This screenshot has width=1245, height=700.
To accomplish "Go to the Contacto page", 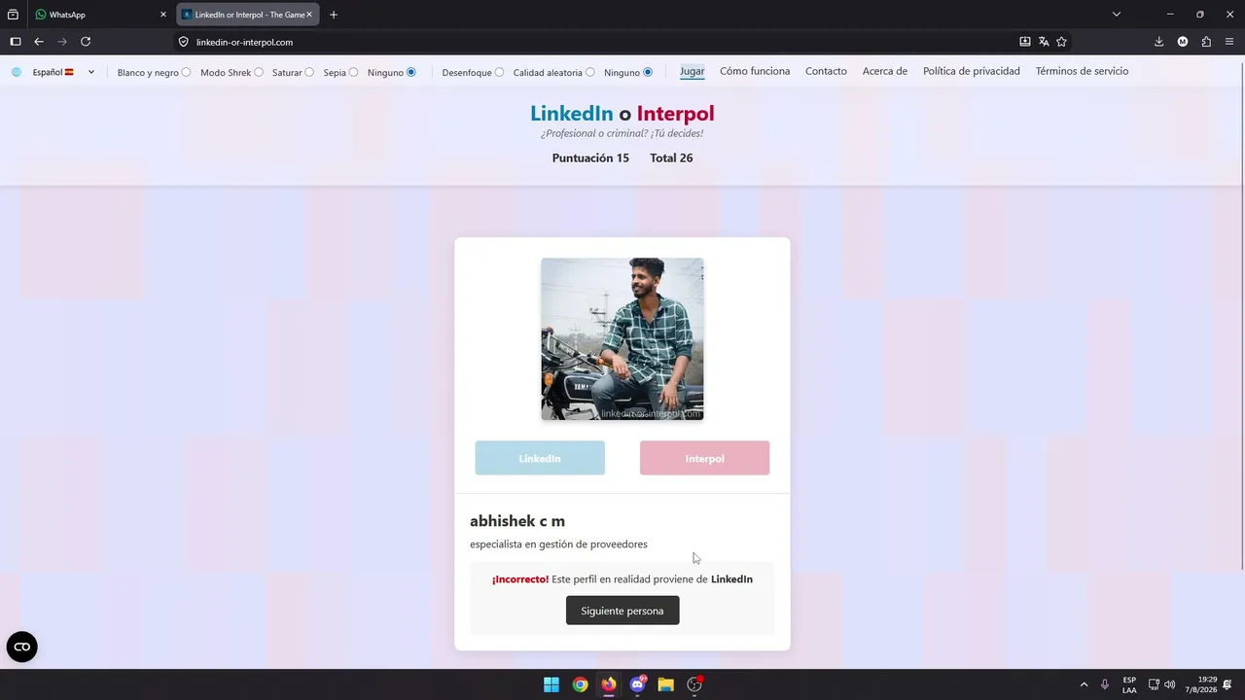I will click(x=826, y=71).
